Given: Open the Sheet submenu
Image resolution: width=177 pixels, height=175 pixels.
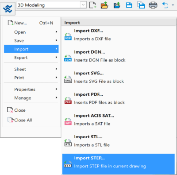Looking at the screenshot, I should tap(31, 69).
